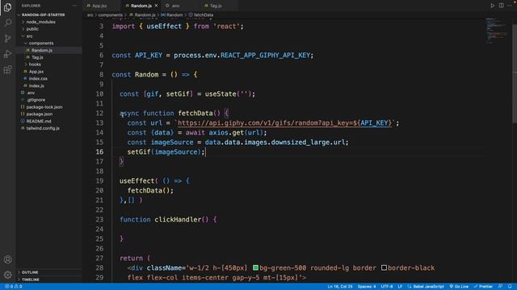Open Explorer's more actions ellipsis
Viewport: 517px width, 290px height.
(74, 6)
